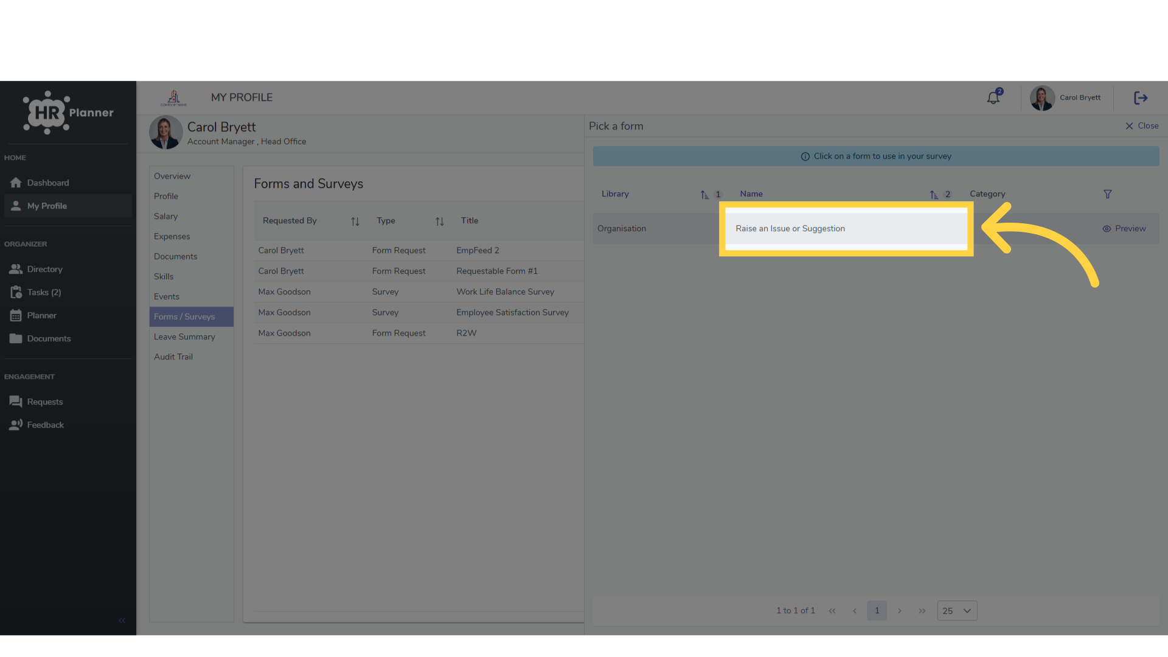1168x657 pixels.
Task: Open the R2W form request row
Action: (419, 333)
